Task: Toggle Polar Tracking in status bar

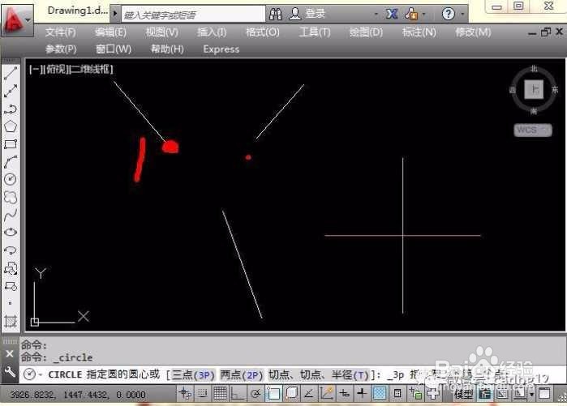Action: [256, 394]
